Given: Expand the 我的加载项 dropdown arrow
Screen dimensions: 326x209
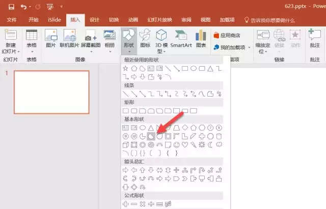Looking at the screenshot, I should (249, 47).
